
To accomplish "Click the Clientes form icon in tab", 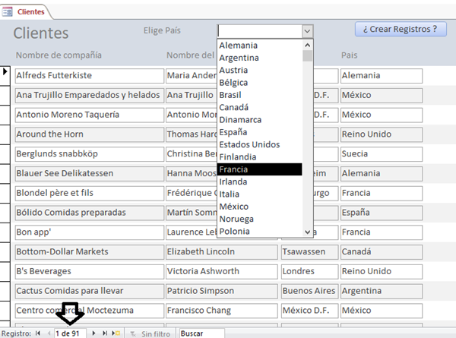I will click(8, 12).
